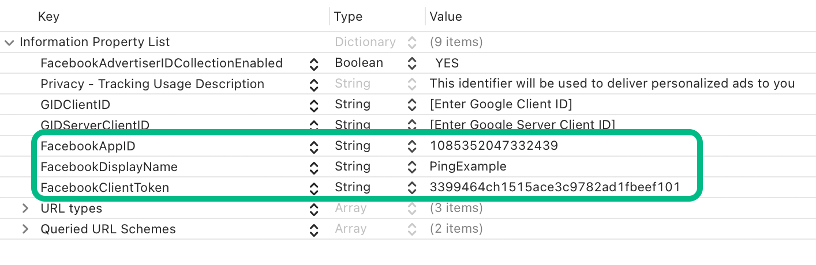This screenshot has height=265, width=816.
Task: Open type dropdown for FacebookAppID row
Action: (x=412, y=146)
